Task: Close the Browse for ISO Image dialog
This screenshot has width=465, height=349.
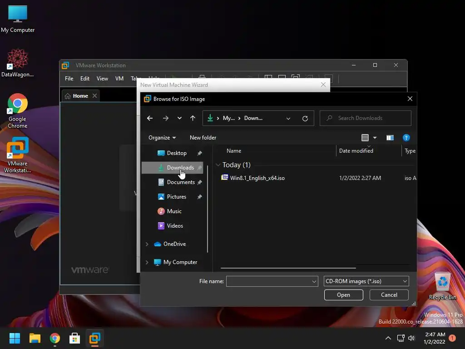Action: click(x=410, y=99)
